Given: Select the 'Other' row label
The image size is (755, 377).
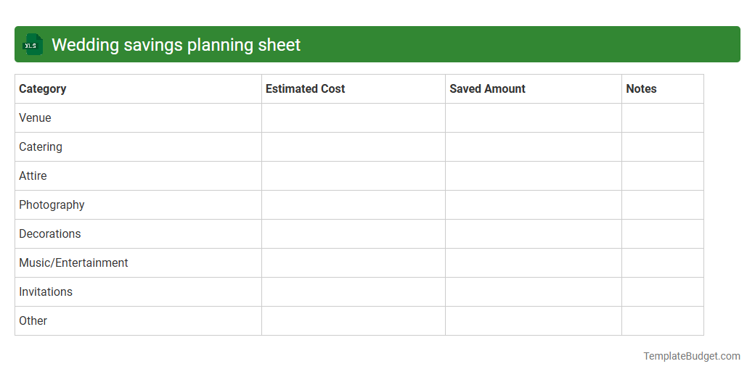Looking at the screenshot, I should (x=33, y=320).
